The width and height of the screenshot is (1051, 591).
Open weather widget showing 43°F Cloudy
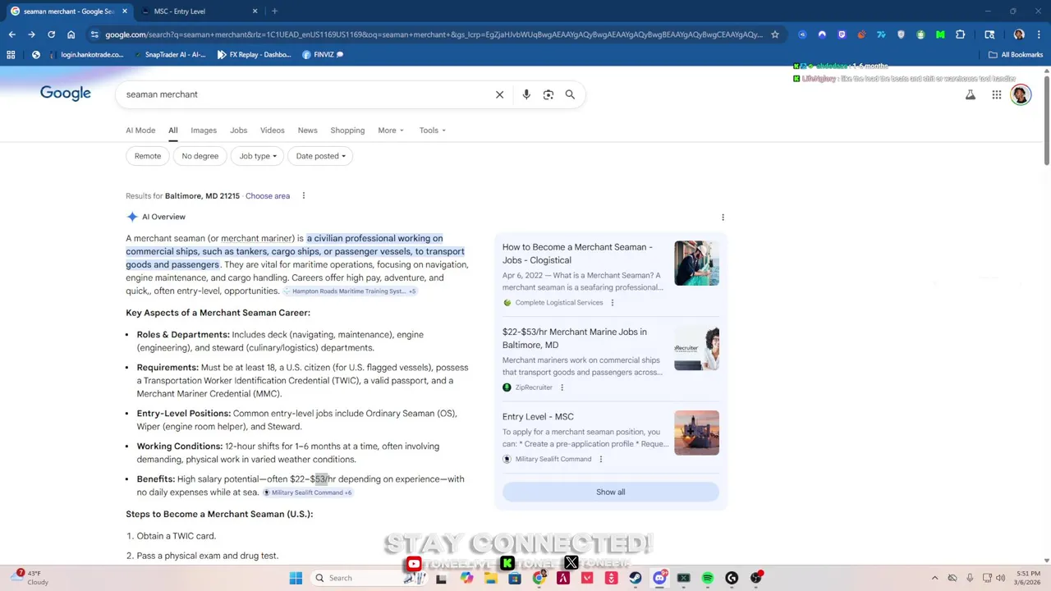(x=33, y=578)
